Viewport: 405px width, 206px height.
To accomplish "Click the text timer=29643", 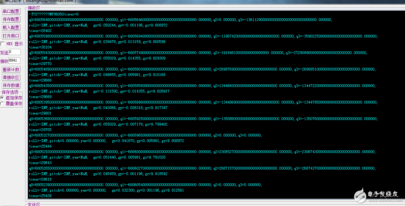I will [40, 162].
